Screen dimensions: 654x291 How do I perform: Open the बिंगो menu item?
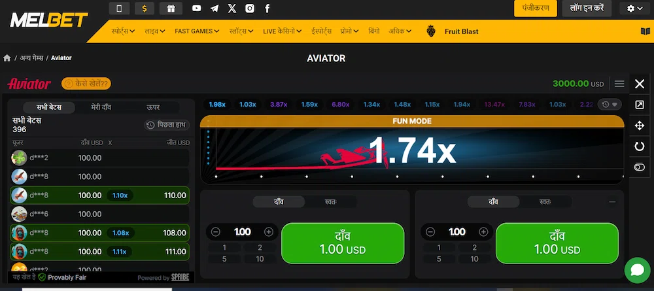coord(374,31)
